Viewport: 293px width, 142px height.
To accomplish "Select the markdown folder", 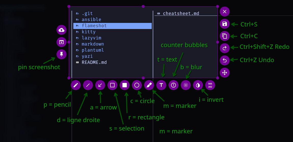I will click(x=113, y=44).
